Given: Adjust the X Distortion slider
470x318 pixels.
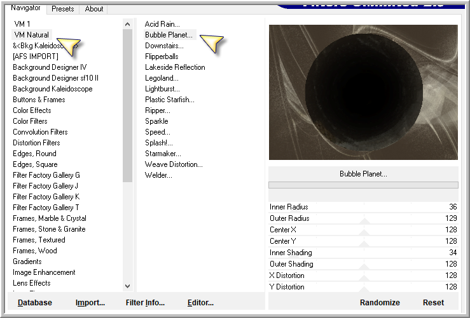Looking at the screenshot, I should pyautogui.click(x=363, y=275).
